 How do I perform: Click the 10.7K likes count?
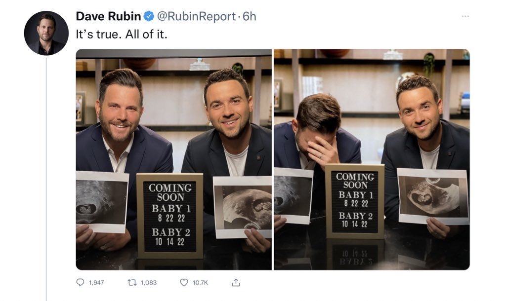tap(200, 282)
